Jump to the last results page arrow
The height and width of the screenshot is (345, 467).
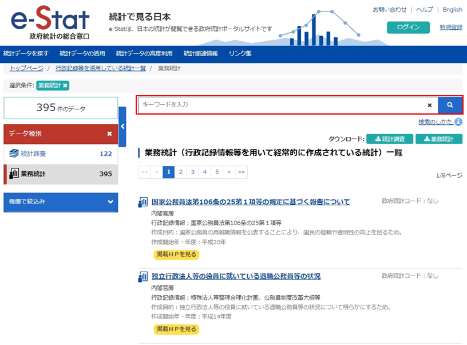[242, 172]
